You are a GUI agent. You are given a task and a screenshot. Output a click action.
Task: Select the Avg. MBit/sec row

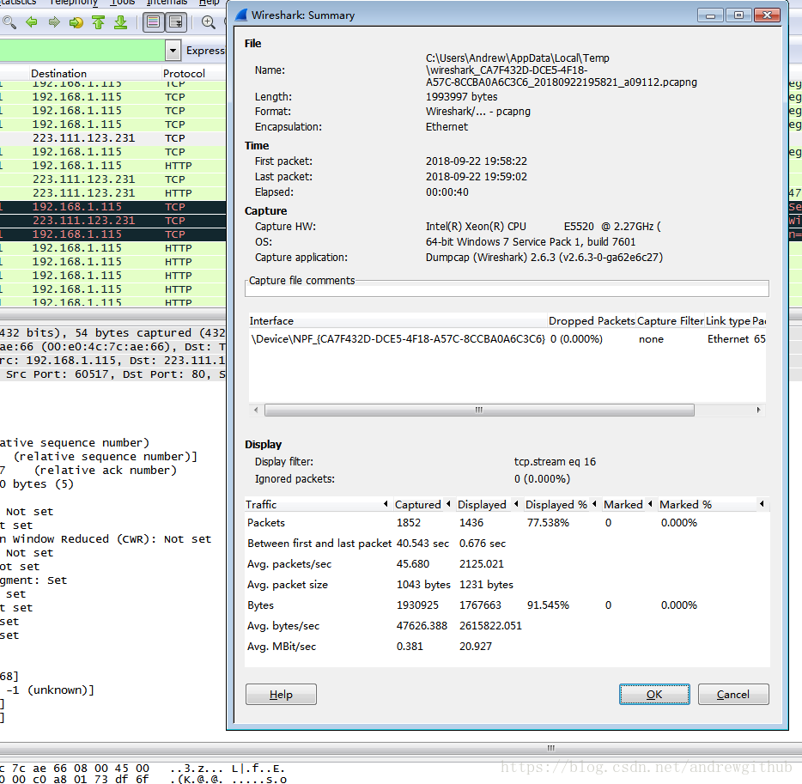tap(507, 647)
